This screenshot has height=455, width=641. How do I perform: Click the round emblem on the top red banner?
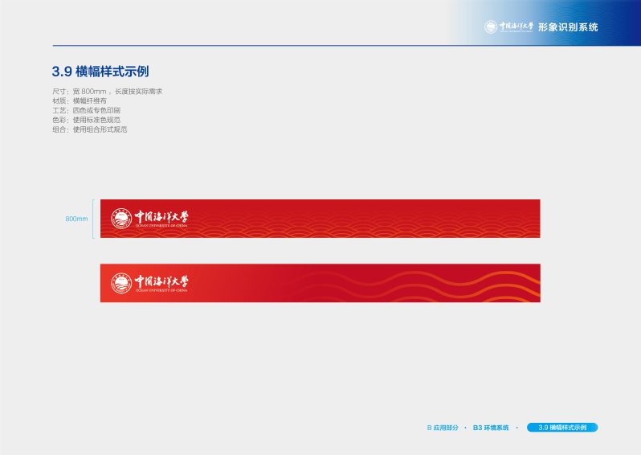coord(120,218)
